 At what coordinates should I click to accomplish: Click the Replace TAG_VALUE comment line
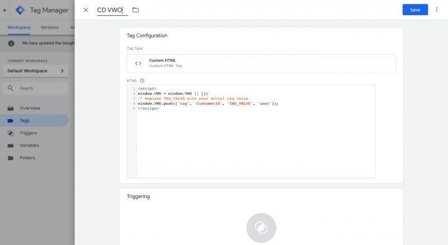tap(193, 98)
